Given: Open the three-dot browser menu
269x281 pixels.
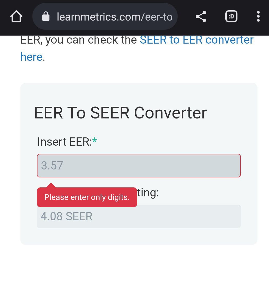Looking at the screenshot, I should click(258, 17).
